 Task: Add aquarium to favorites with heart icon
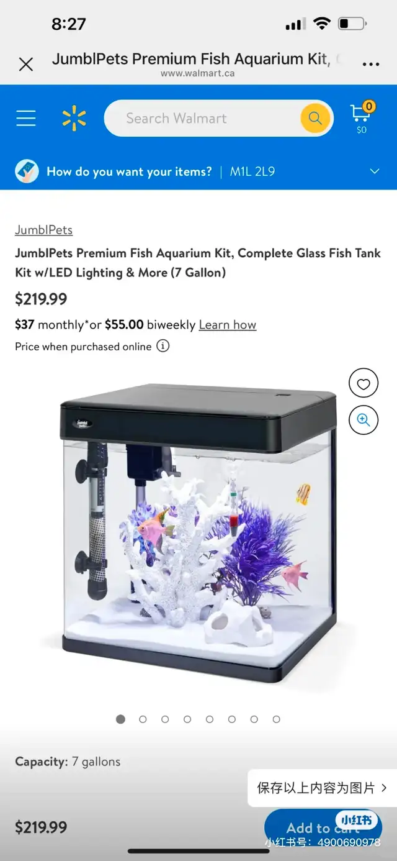364,384
